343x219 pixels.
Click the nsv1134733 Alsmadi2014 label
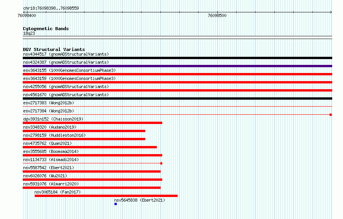click(51, 160)
